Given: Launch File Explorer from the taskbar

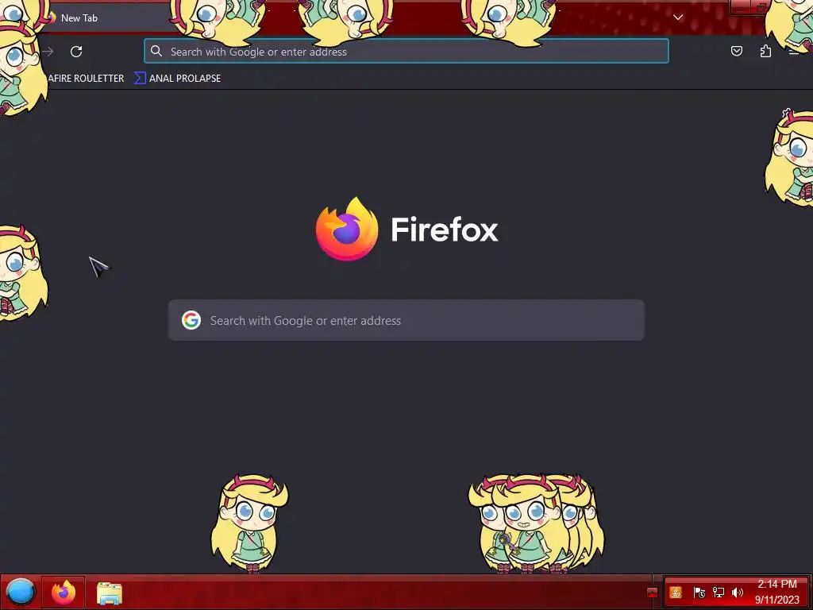Looking at the screenshot, I should (110, 593).
